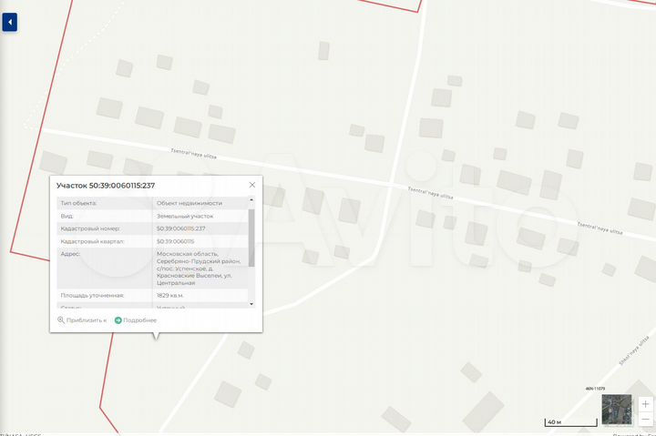Select the Кадастровый квартал value 50:39:0060115
This screenshot has width=656, height=436.
(175, 241)
